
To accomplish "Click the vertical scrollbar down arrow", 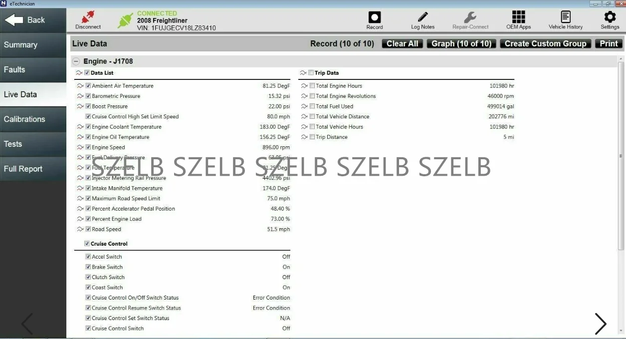I will pyautogui.click(x=621, y=331).
